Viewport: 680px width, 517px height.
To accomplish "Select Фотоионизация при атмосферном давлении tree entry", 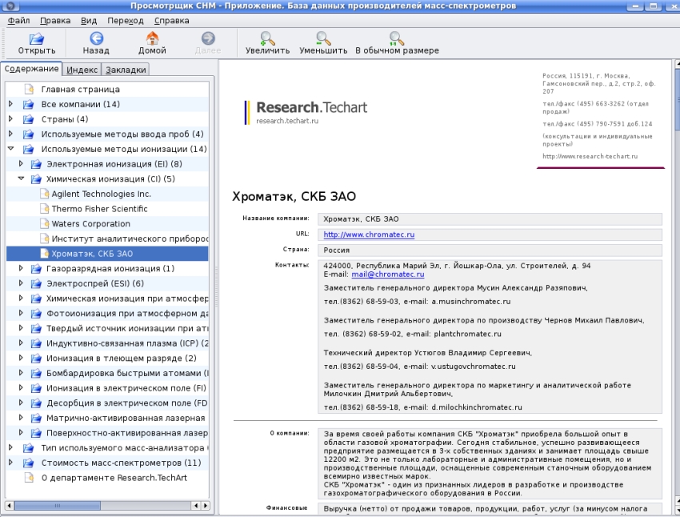I will point(127,314).
